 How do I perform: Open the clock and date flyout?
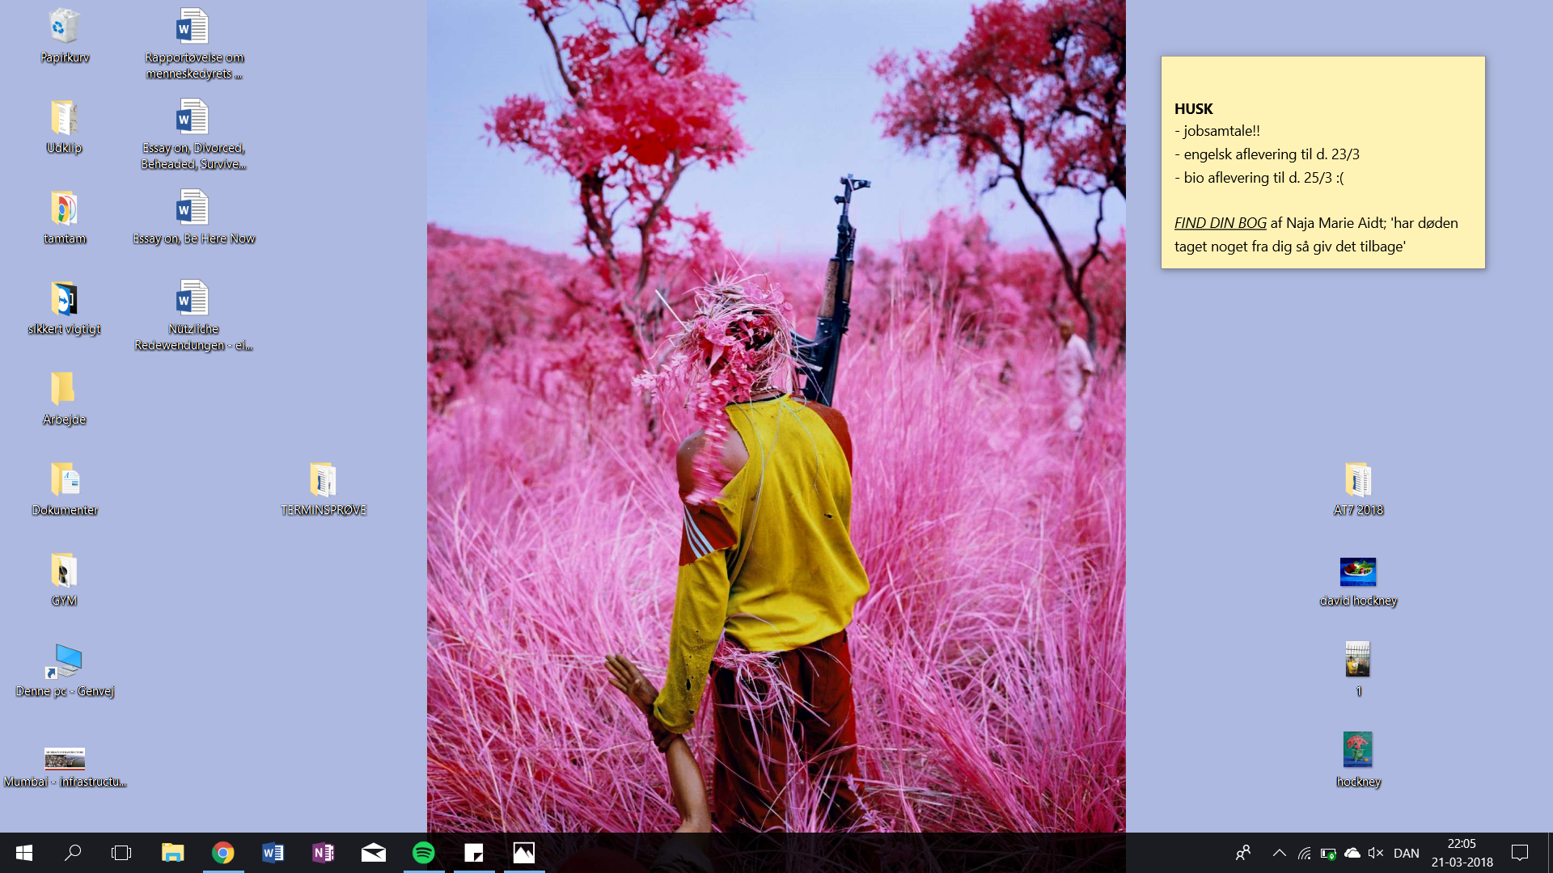pos(1462,853)
